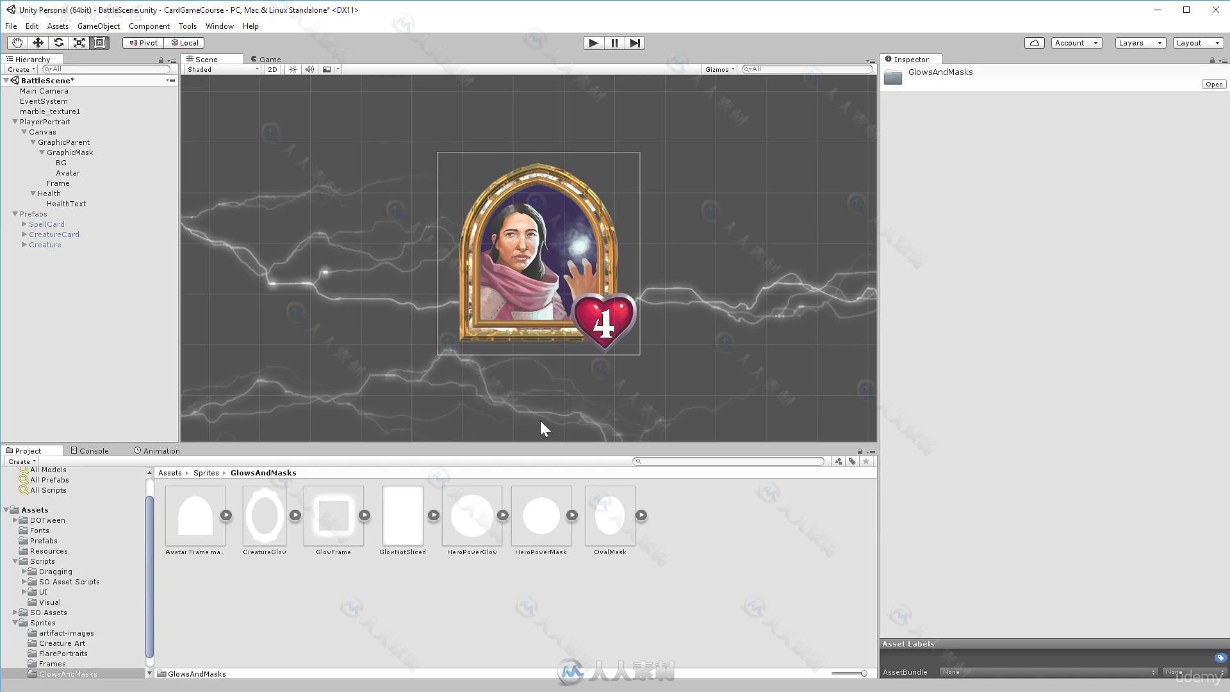
Task: Expand the DOTween folder
Action: (15, 520)
